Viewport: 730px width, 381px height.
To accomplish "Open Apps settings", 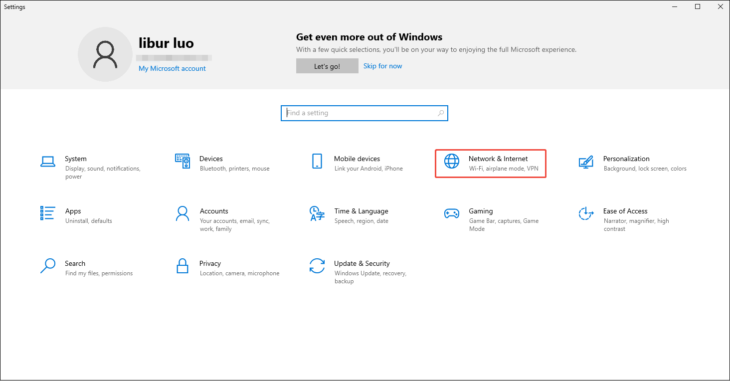I will coord(73,211).
